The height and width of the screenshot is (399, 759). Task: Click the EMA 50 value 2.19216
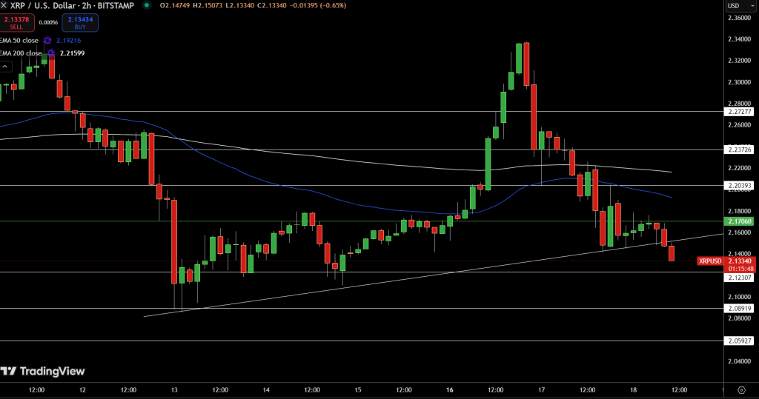[x=69, y=41]
